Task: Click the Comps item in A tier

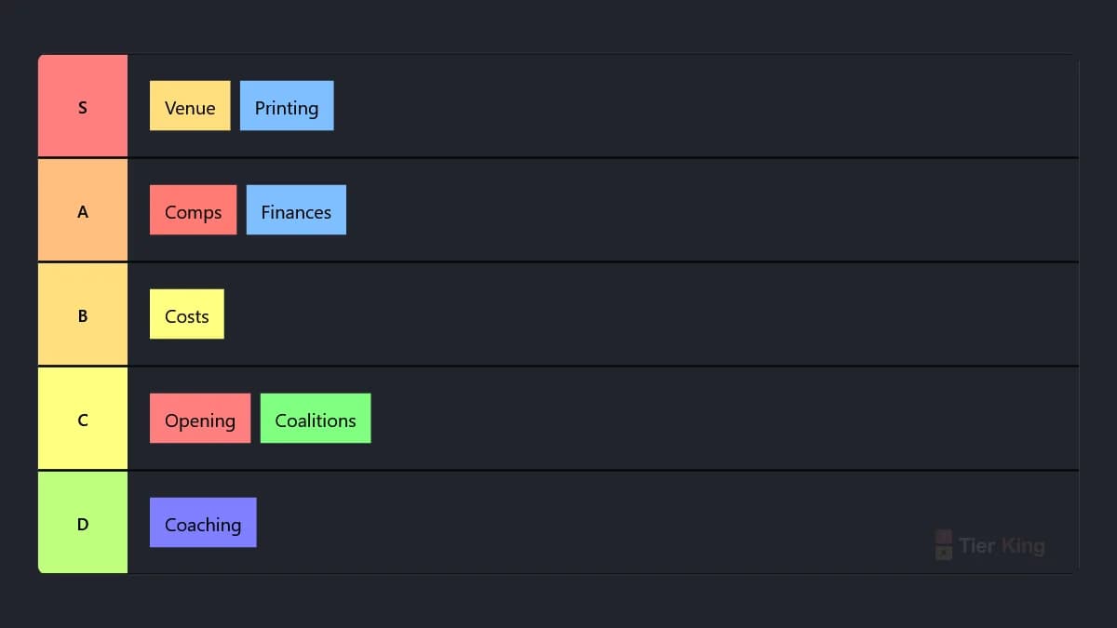Action: tap(193, 210)
